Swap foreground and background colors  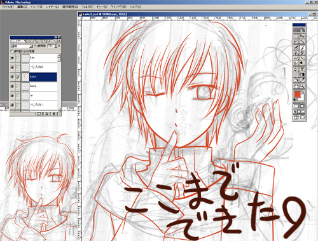303,92
